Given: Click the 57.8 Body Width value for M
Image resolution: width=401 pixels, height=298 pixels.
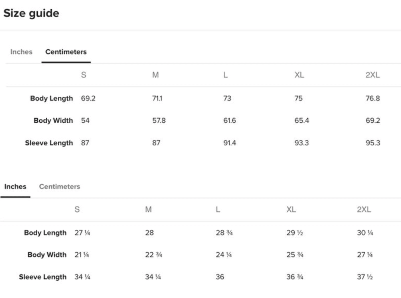Looking at the screenshot, I should coord(159,120).
